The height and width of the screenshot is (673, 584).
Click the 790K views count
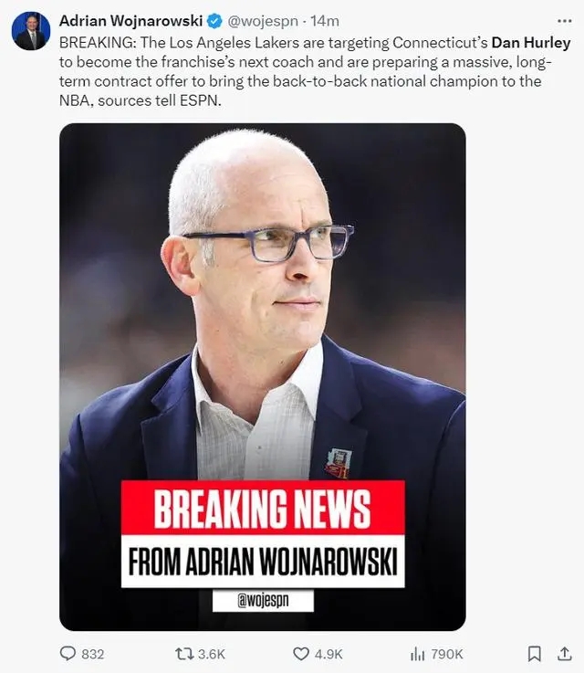click(447, 654)
